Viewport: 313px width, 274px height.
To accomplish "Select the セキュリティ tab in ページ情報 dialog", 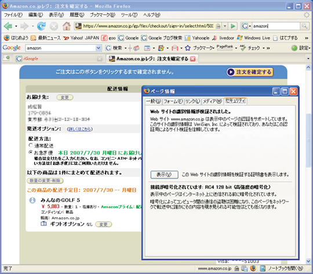I will pos(235,101).
